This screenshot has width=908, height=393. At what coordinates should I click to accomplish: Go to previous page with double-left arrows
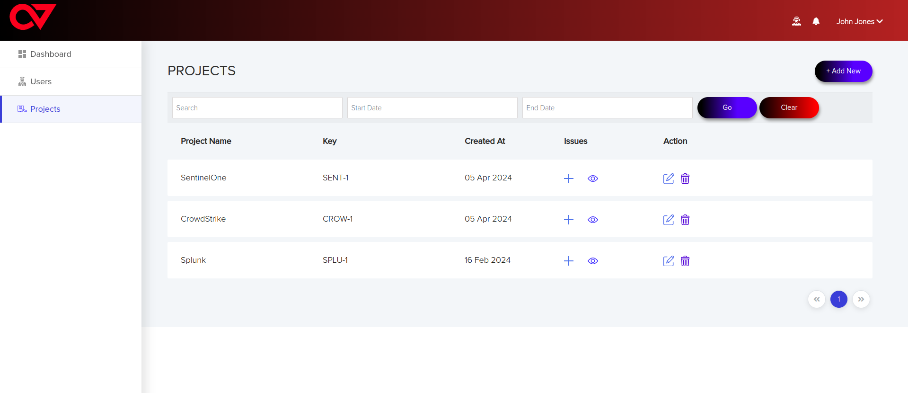click(817, 299)
